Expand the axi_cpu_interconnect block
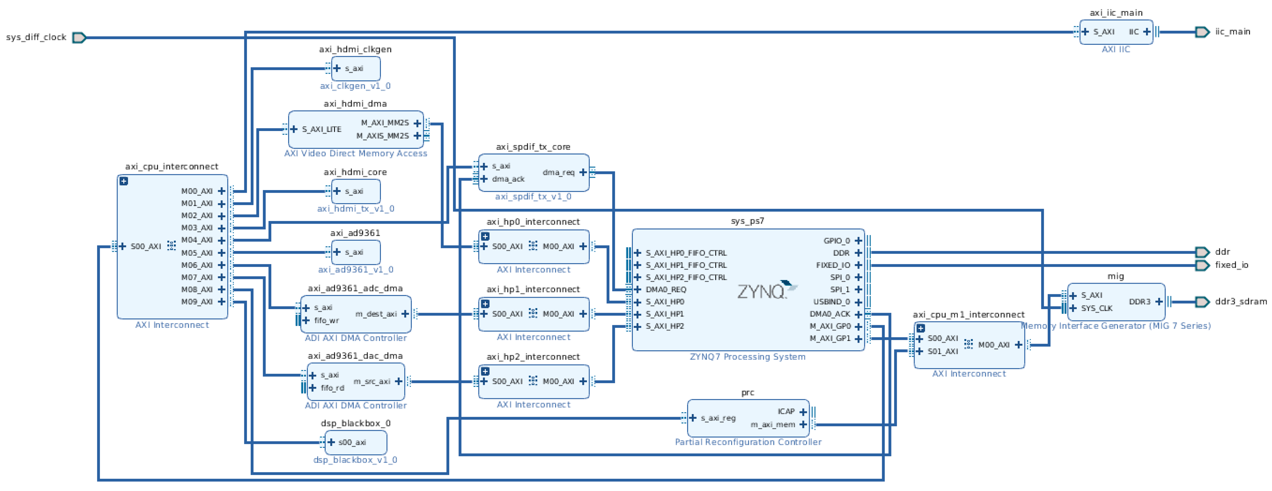The image size is (1272, 491). 124,181
